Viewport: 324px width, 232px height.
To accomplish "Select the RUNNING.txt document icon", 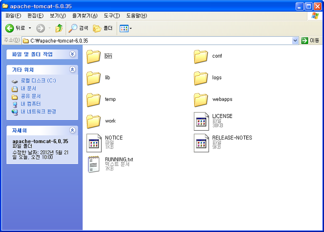I will click(x=94, y=164).
